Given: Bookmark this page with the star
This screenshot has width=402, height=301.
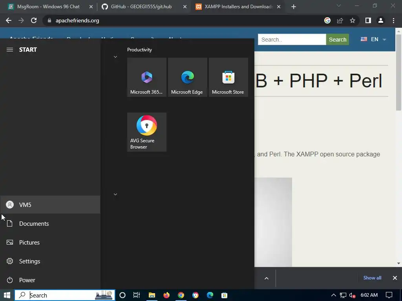Looking at the screenshot, I should point(353,20).
